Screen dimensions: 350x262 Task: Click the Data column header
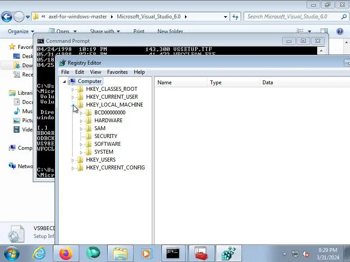point(304,83)
